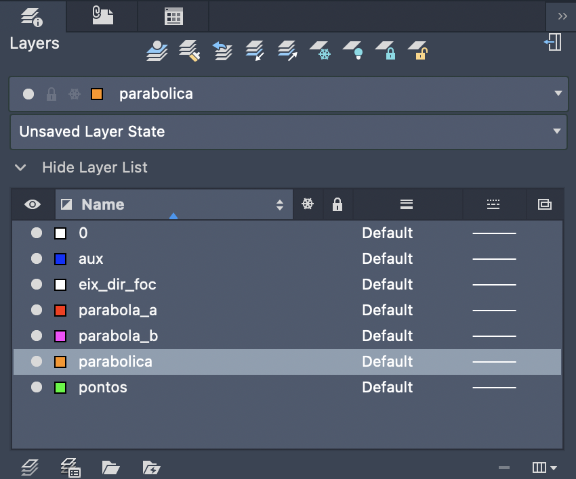Click the new layer icon at bottom left
The image size is (576, 479).
click(x=30, y=467)
